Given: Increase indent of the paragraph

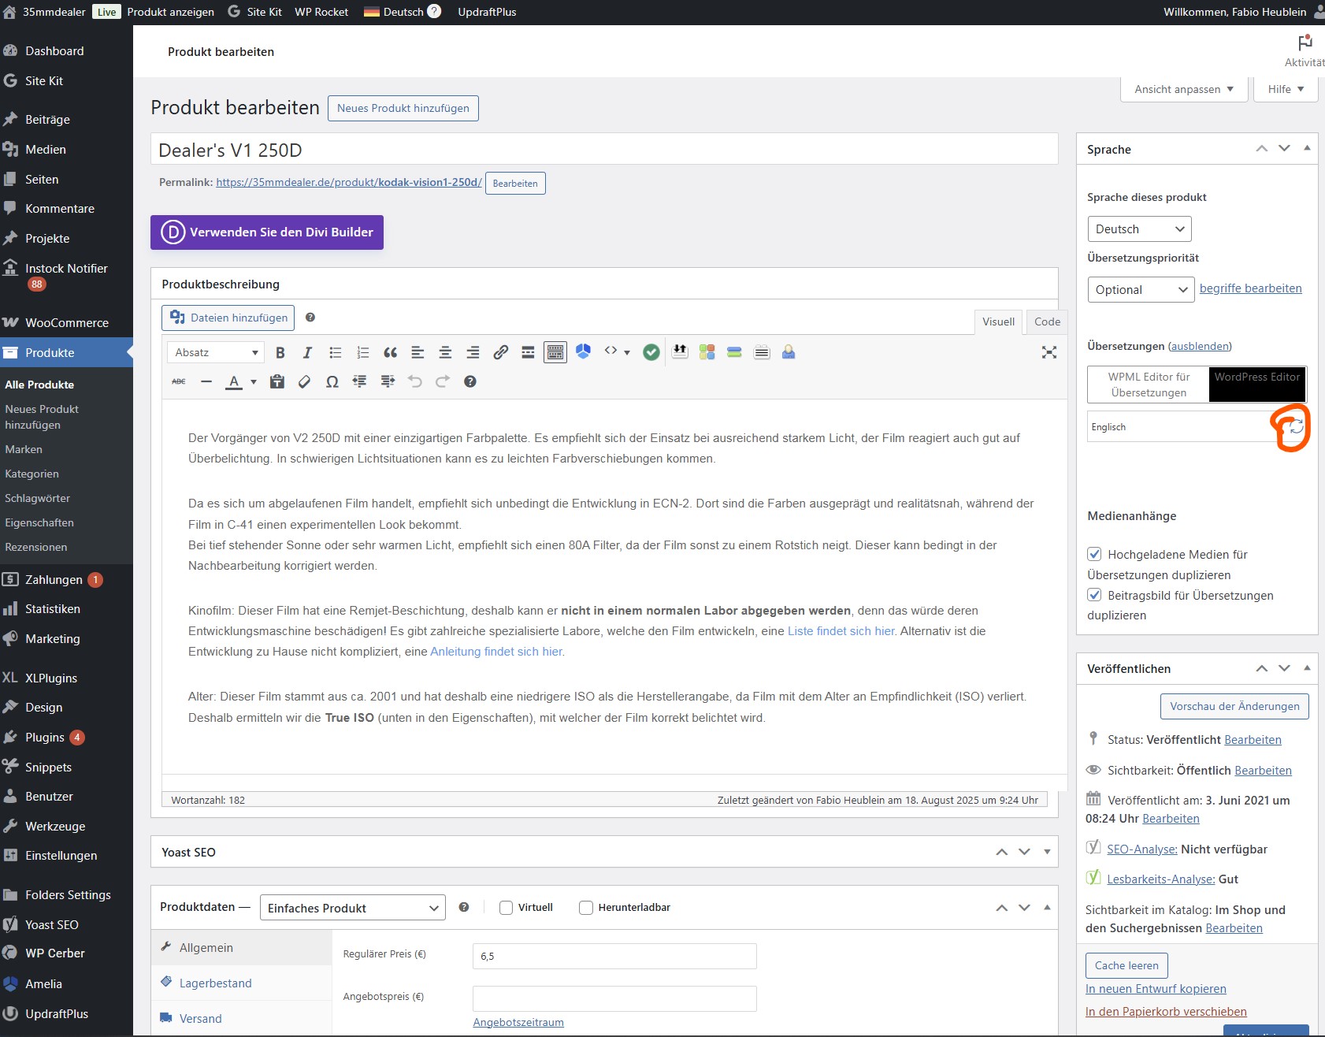Looking at the screenshot, I should [388, 381].
